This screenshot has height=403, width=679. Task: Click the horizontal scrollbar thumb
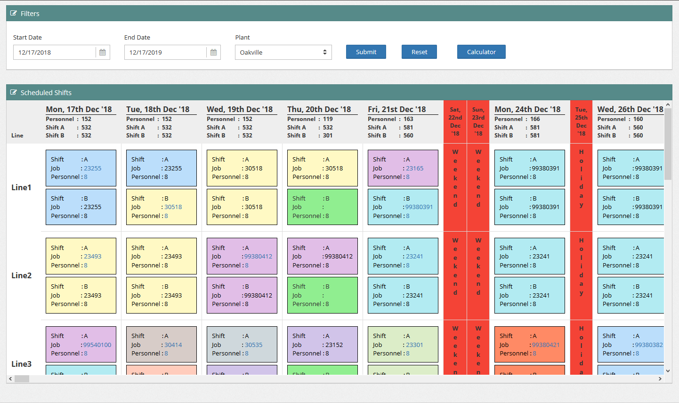(x=22, y=379)
